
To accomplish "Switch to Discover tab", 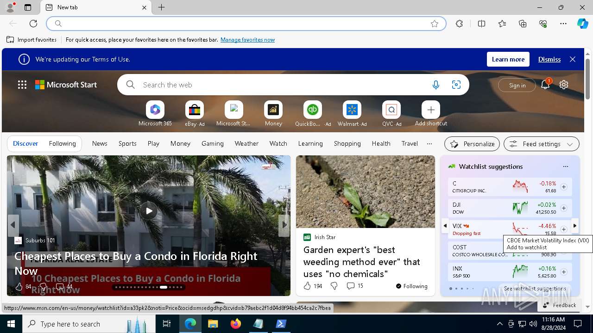I will (x=25, y=143).
